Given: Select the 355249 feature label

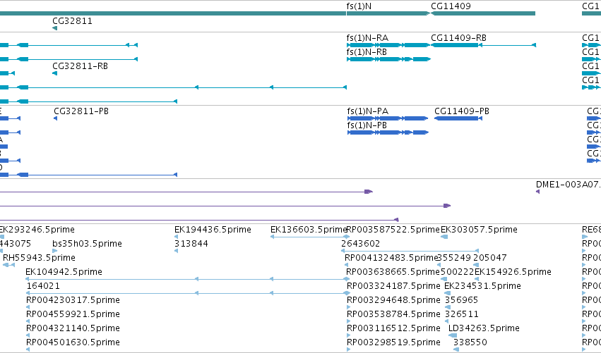Looking at the screenshot, I should tap(454, 258).
